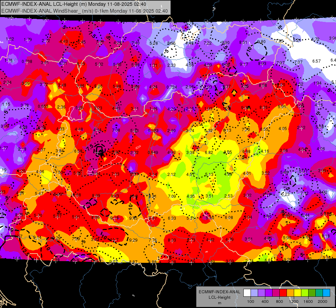Click the teal legend swatch
Image resolution: width=336 pixels, height=308 pixels.
coord(319,293)
